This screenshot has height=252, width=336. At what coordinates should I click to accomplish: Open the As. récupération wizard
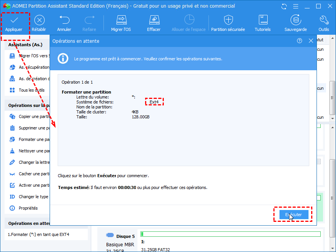29,67
